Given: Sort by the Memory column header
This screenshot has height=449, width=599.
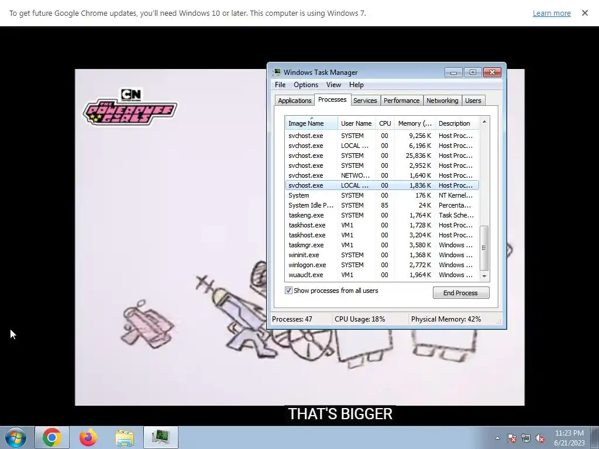Looking at the screenshot, I should (415, 123).
